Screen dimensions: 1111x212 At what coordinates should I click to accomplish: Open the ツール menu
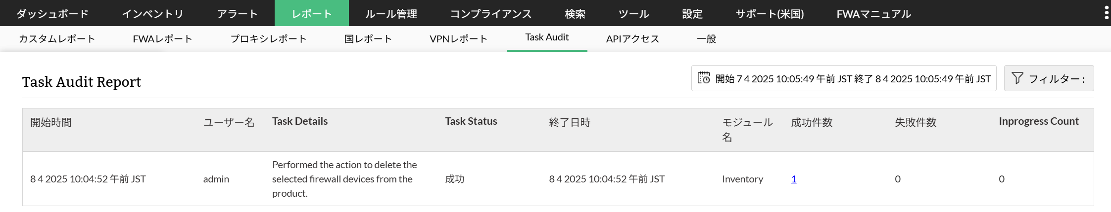(x=633, y=13)
